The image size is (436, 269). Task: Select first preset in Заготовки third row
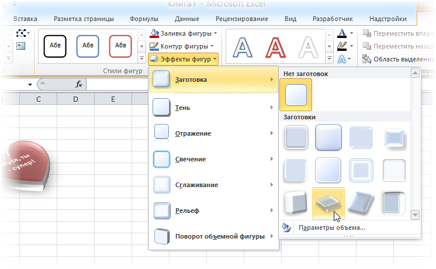coord(296,203)
